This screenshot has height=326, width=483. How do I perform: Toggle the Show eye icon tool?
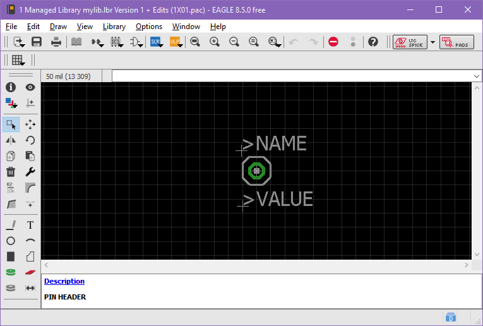[30, 87]
